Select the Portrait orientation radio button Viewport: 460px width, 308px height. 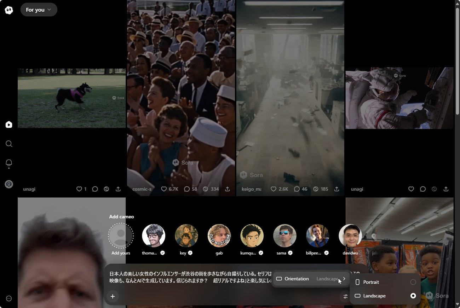413,282
